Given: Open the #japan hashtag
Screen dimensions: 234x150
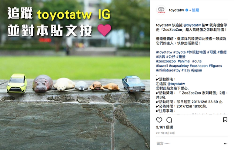Looking at the screenshot, I should (196, 70).
